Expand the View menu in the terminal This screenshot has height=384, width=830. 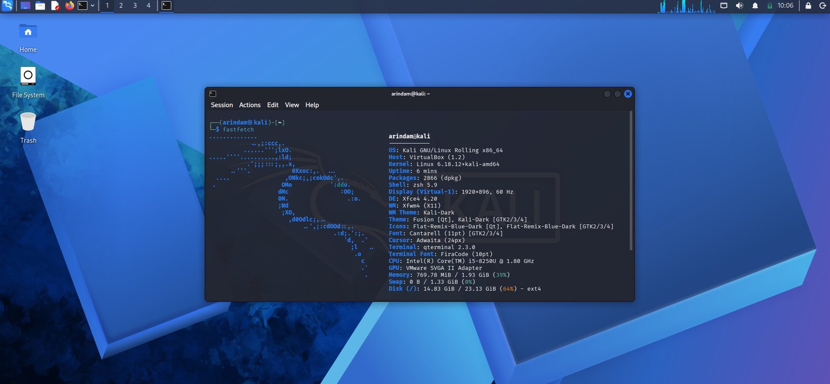292,105
